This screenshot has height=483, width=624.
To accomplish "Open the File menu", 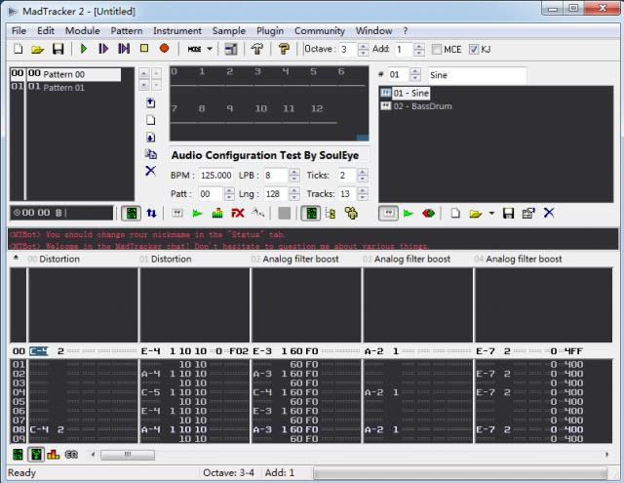I will (x=19, y=30).
